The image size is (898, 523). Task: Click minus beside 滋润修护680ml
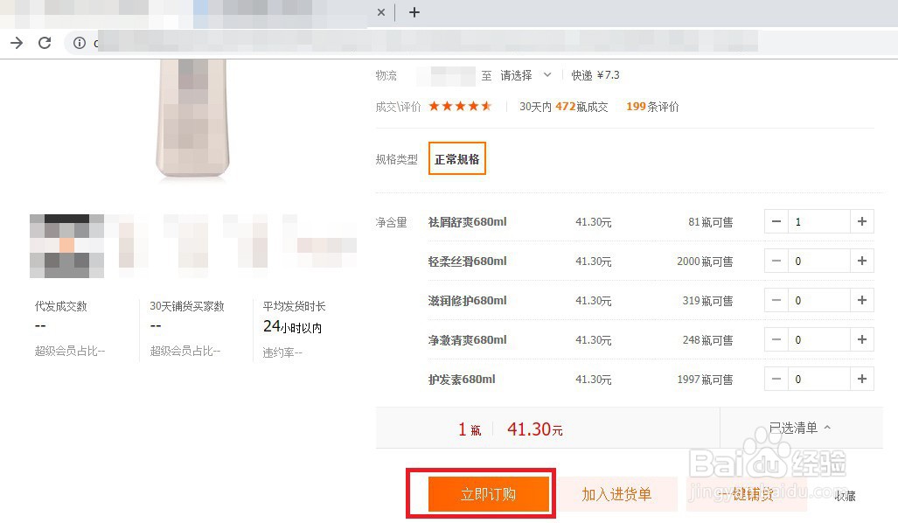click(x=776, y=300)
